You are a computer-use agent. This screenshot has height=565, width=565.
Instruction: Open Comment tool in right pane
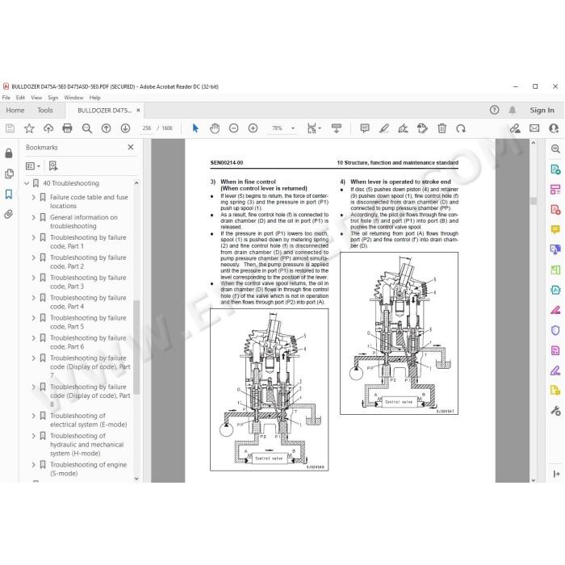[x=555, y=229]
